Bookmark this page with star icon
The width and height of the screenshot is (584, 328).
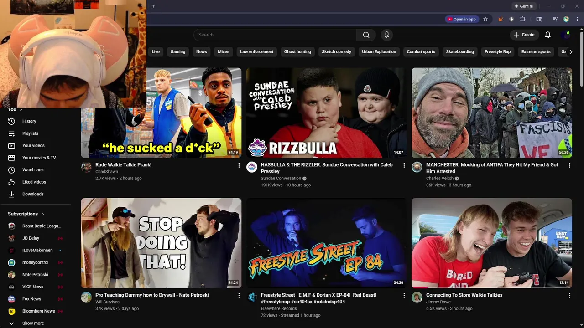point(485,19)
